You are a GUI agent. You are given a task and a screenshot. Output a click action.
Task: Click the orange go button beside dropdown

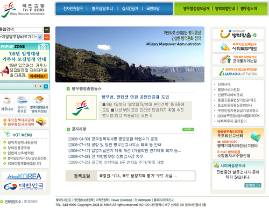(47, 37)
